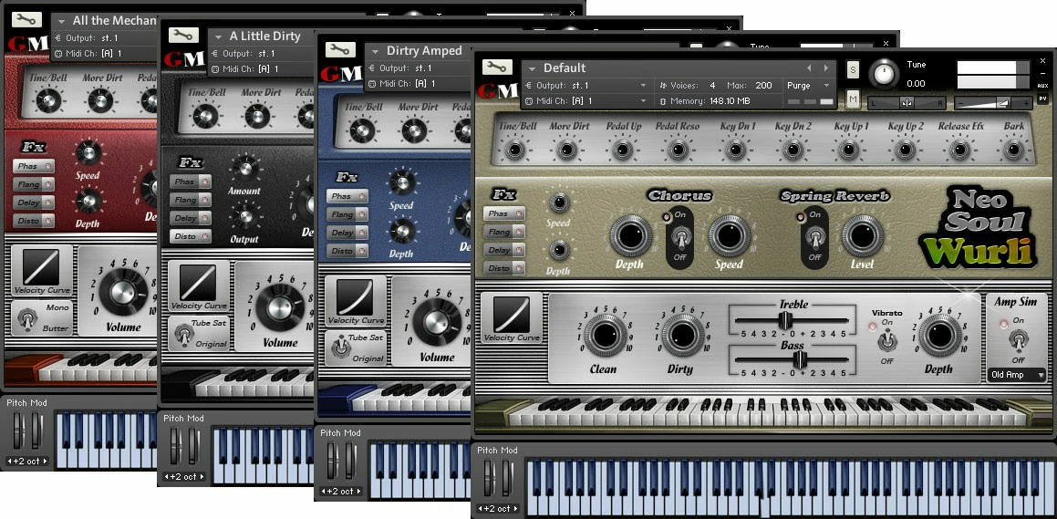This screenshot has height=519, width=1057.
Task: Expand the Dirtry Amped preset dropdown arrow
Action: (375, 51)
